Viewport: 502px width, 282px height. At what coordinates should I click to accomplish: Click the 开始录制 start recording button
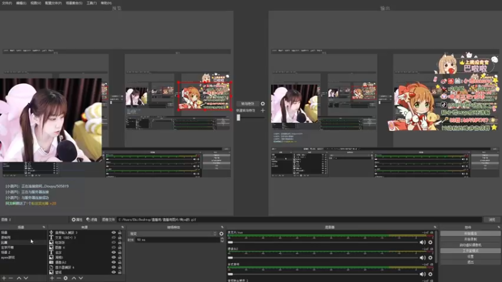coord(470,239)
